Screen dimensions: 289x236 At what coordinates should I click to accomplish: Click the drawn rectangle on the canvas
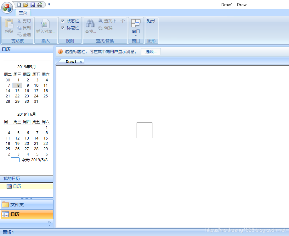[144, 130]
